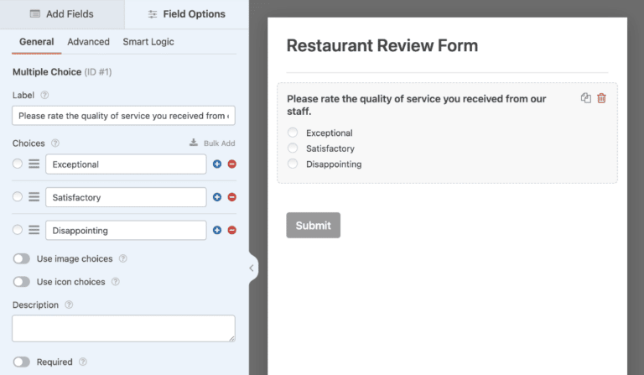Image resolution: width=644 pixels, height=375 pixels.
Task: Open the Advanced tab
Action: pyautogui.click(x=88, y=42)
